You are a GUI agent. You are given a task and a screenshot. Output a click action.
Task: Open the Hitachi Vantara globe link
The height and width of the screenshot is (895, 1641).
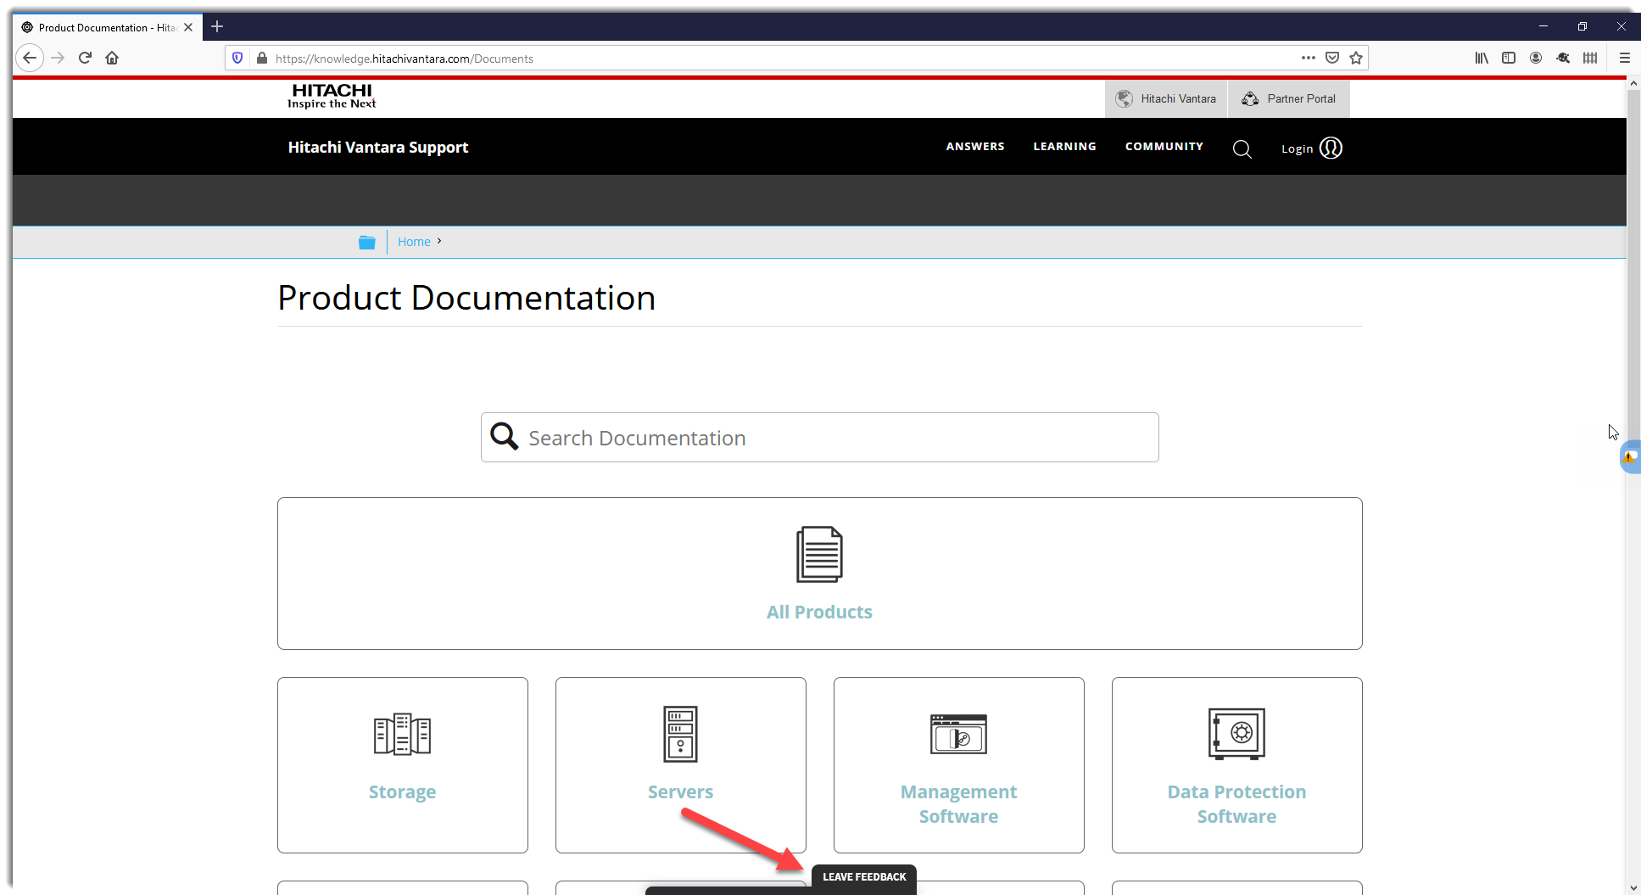[x=1166, y=98]
